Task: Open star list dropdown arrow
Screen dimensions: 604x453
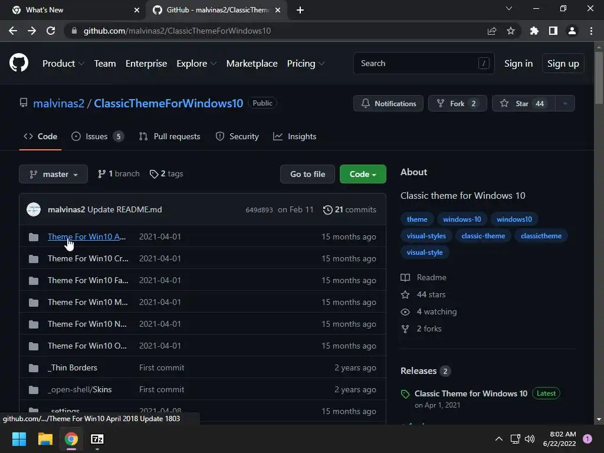Action: (x=565, y=103)
